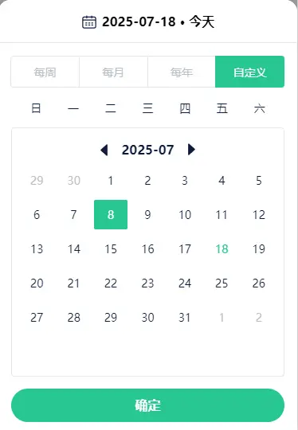The height and width of the screenshot is (430, 298).
Task: Choose date 23 in the calendar
Action: (147, 283)
